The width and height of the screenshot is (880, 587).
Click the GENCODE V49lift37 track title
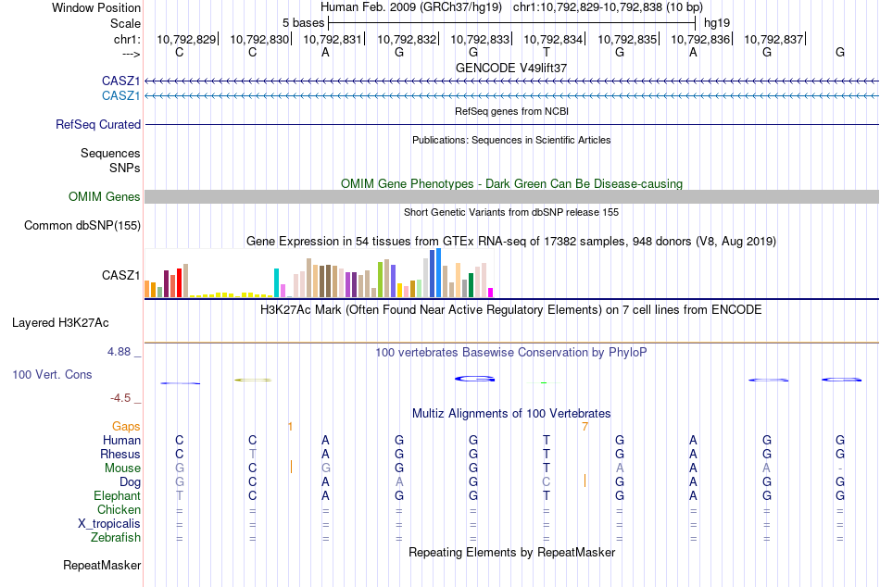(x=511, y=68)
